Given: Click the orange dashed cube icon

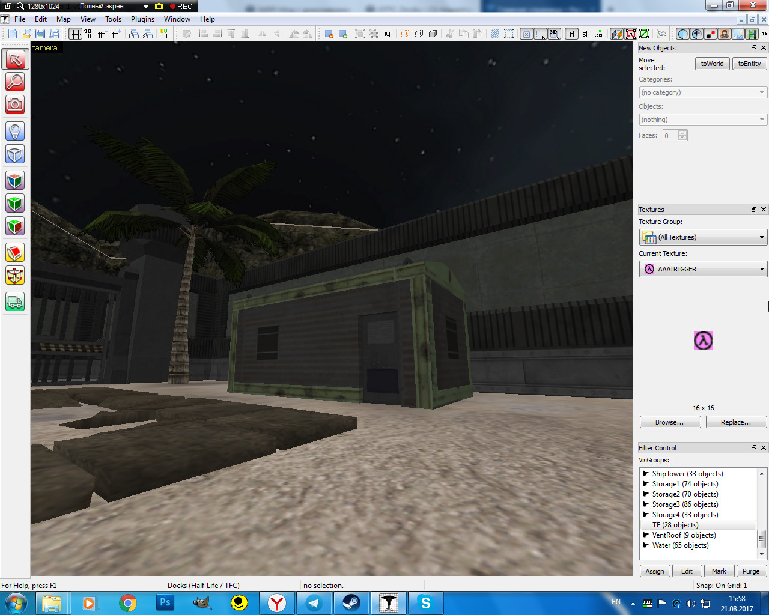Looking at the screenshot, I should coord(405,34).
